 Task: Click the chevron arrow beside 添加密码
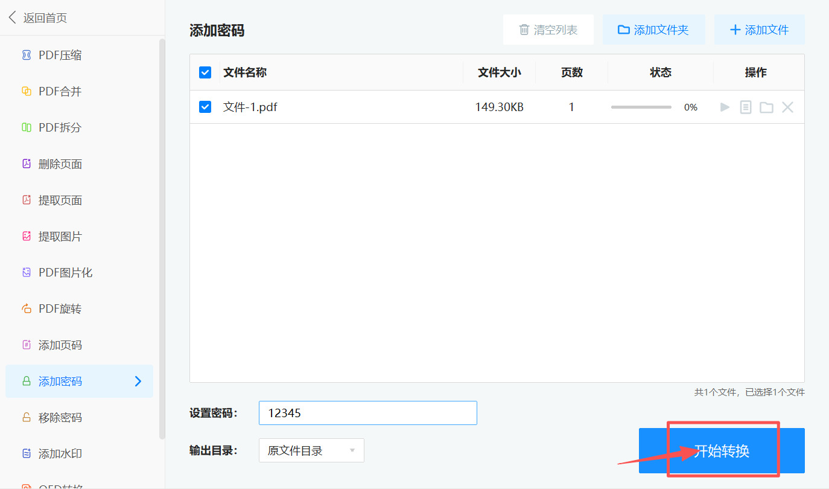tap(138, 381)
